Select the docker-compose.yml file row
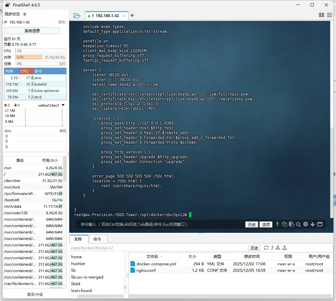The height and width of the screenshot is (301, 336). (x=231, y=264)
